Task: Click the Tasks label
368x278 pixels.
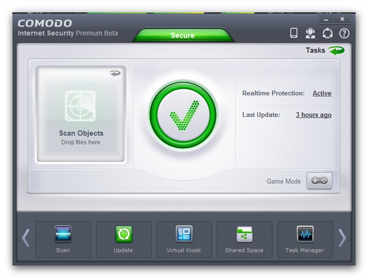Action: tap(315, 50)
